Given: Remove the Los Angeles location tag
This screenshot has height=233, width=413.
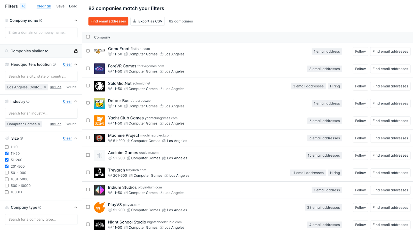Looking at the screenshot, I should click(x=45, y=87).
